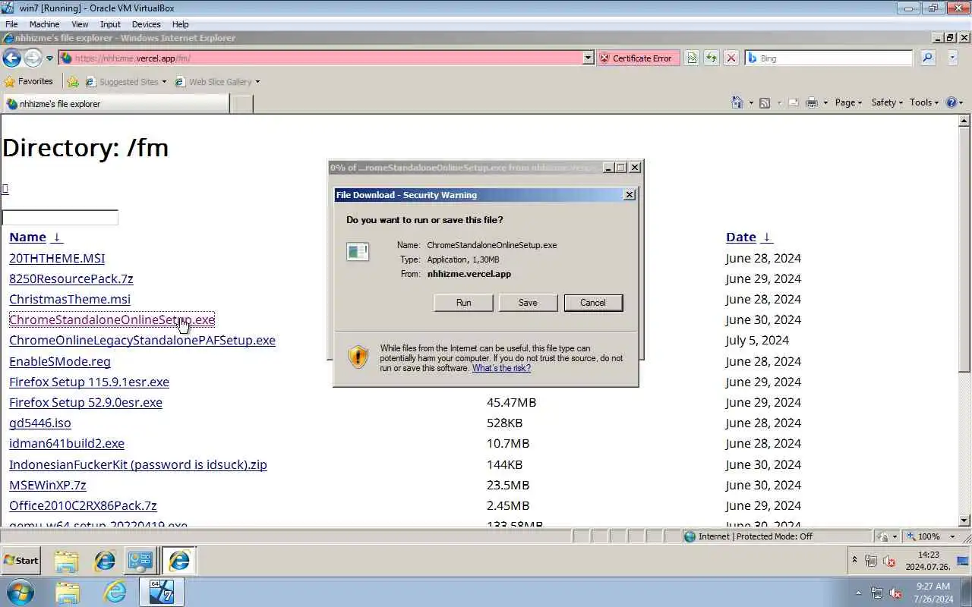Open the Favorites star button

[x=28, y=81]
